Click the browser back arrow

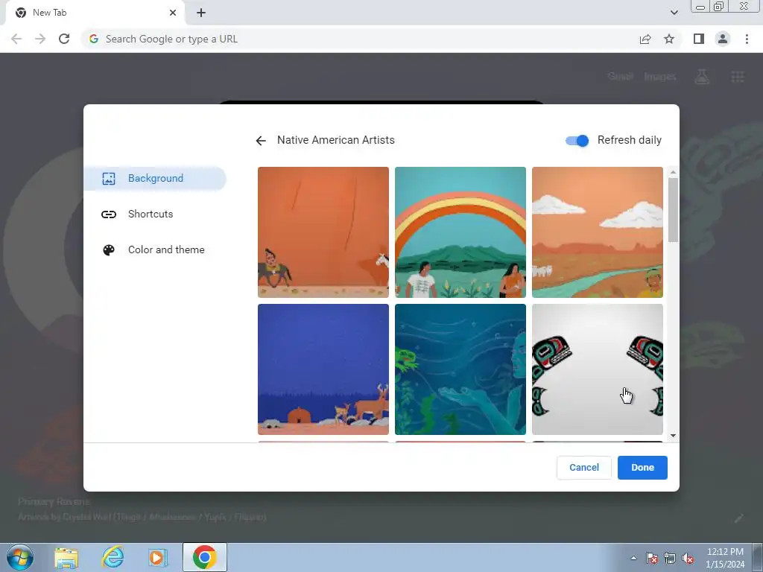coord(16,39)
